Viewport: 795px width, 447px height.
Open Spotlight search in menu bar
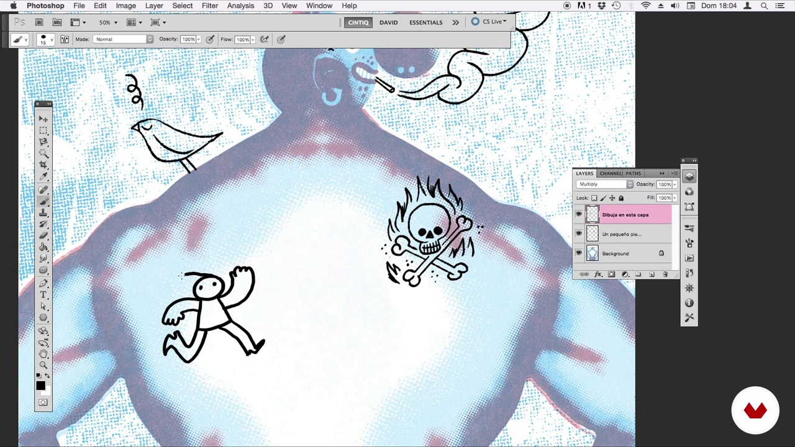tap(765, 6)
